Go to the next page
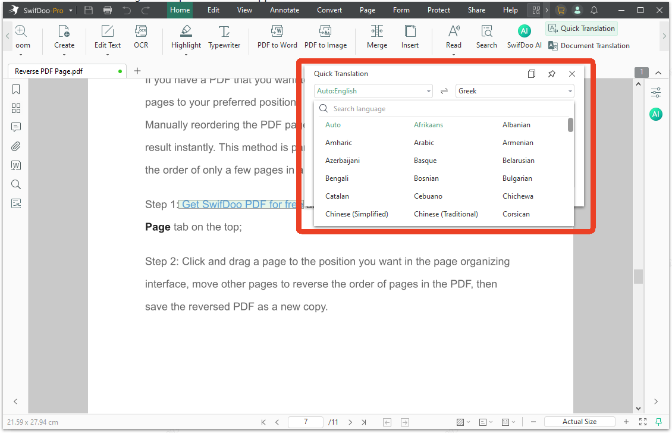The image size is (672, 433). tap(350, 422)
